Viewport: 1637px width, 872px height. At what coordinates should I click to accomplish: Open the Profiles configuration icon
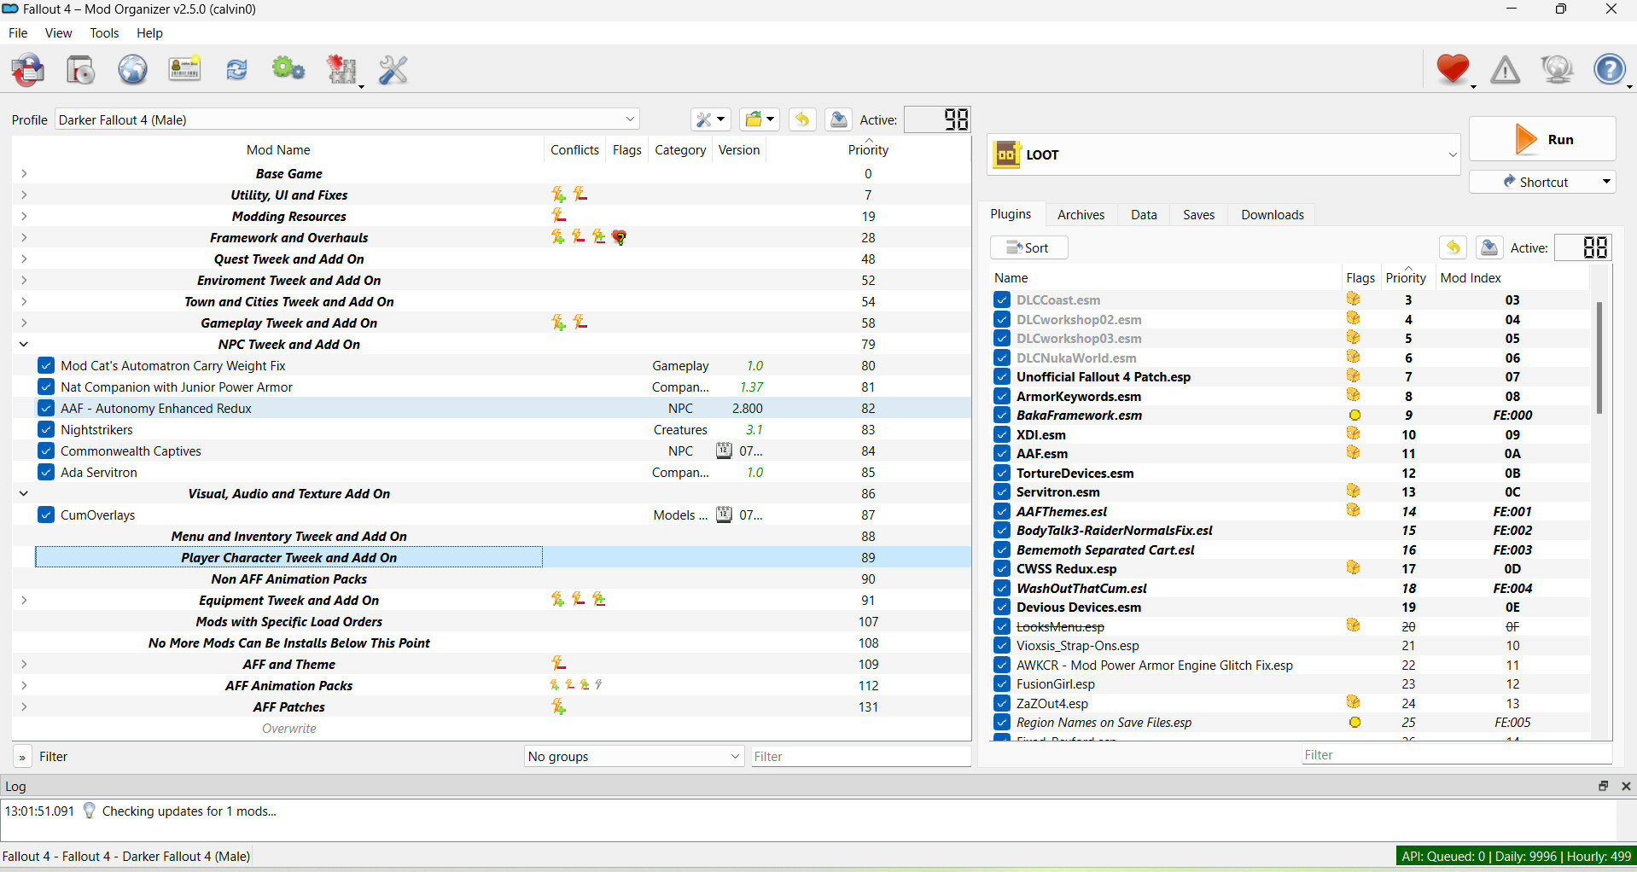pos(184,70)
